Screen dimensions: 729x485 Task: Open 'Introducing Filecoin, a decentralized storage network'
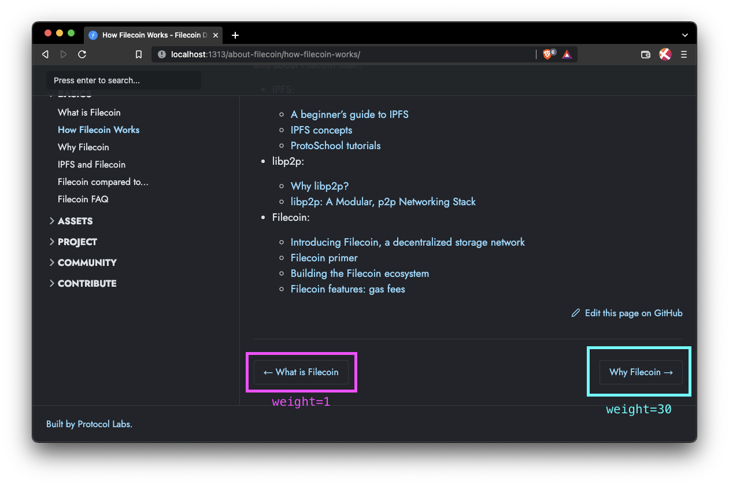(408, 242)
